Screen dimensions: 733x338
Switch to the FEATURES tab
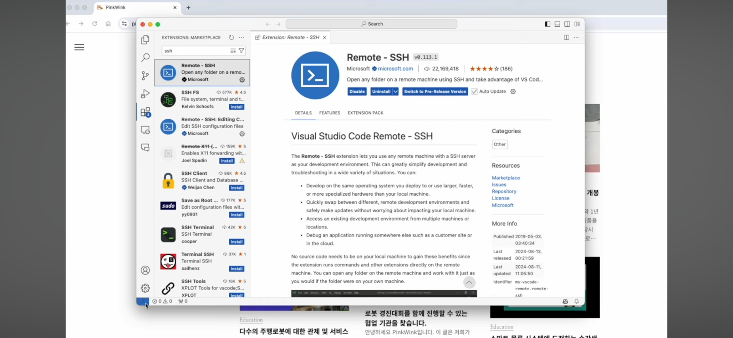(x=329, y=113)
